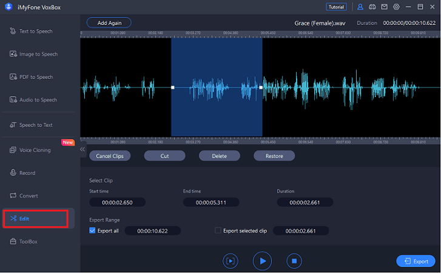Screen dimensions: 441x273
Task: Click the Discord community icon
Action: (372, 7)
